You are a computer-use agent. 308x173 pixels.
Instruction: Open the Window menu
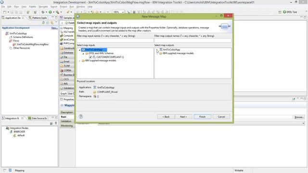(80, 7)
